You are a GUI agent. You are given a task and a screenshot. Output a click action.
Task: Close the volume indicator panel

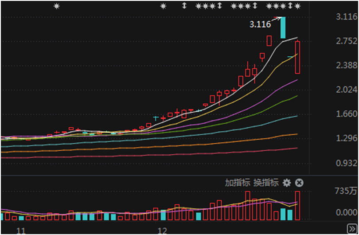pyautogui.click(x=299, y=183)
